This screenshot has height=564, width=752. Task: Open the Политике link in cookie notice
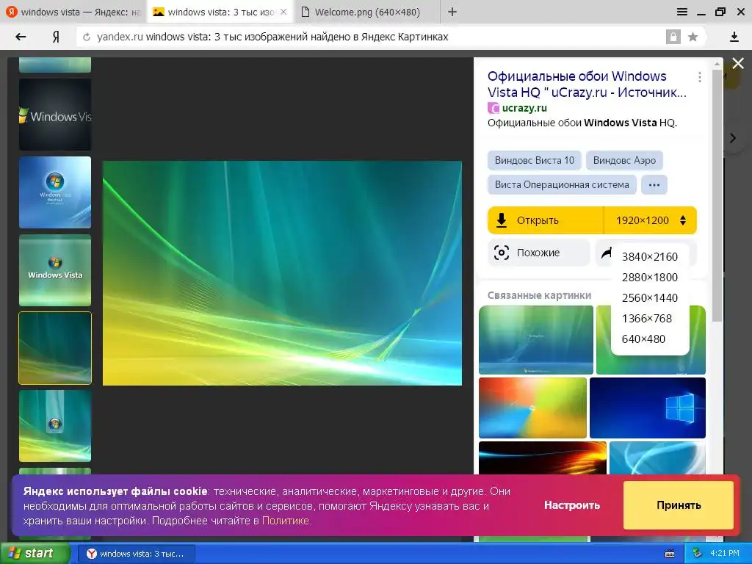click(286, 521)
